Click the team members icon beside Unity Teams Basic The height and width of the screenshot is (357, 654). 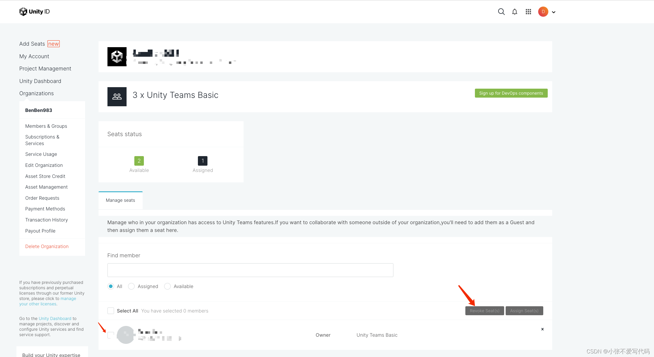117,96
